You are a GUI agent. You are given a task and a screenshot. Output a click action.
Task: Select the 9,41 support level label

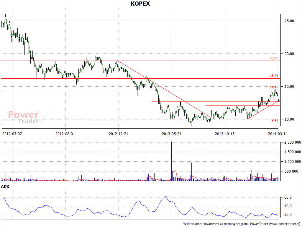coord(275,120)
